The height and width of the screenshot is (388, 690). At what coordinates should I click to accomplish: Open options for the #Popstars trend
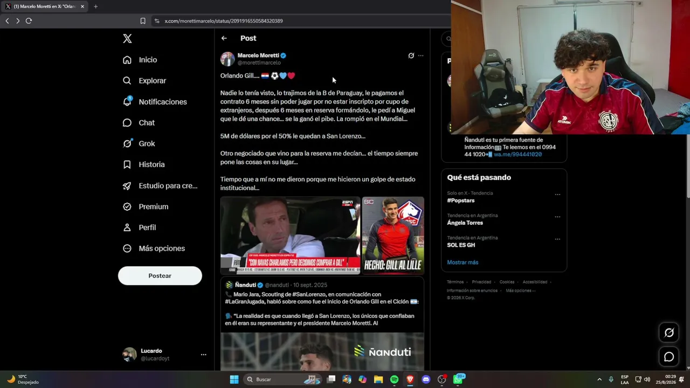tap(557, 195)
